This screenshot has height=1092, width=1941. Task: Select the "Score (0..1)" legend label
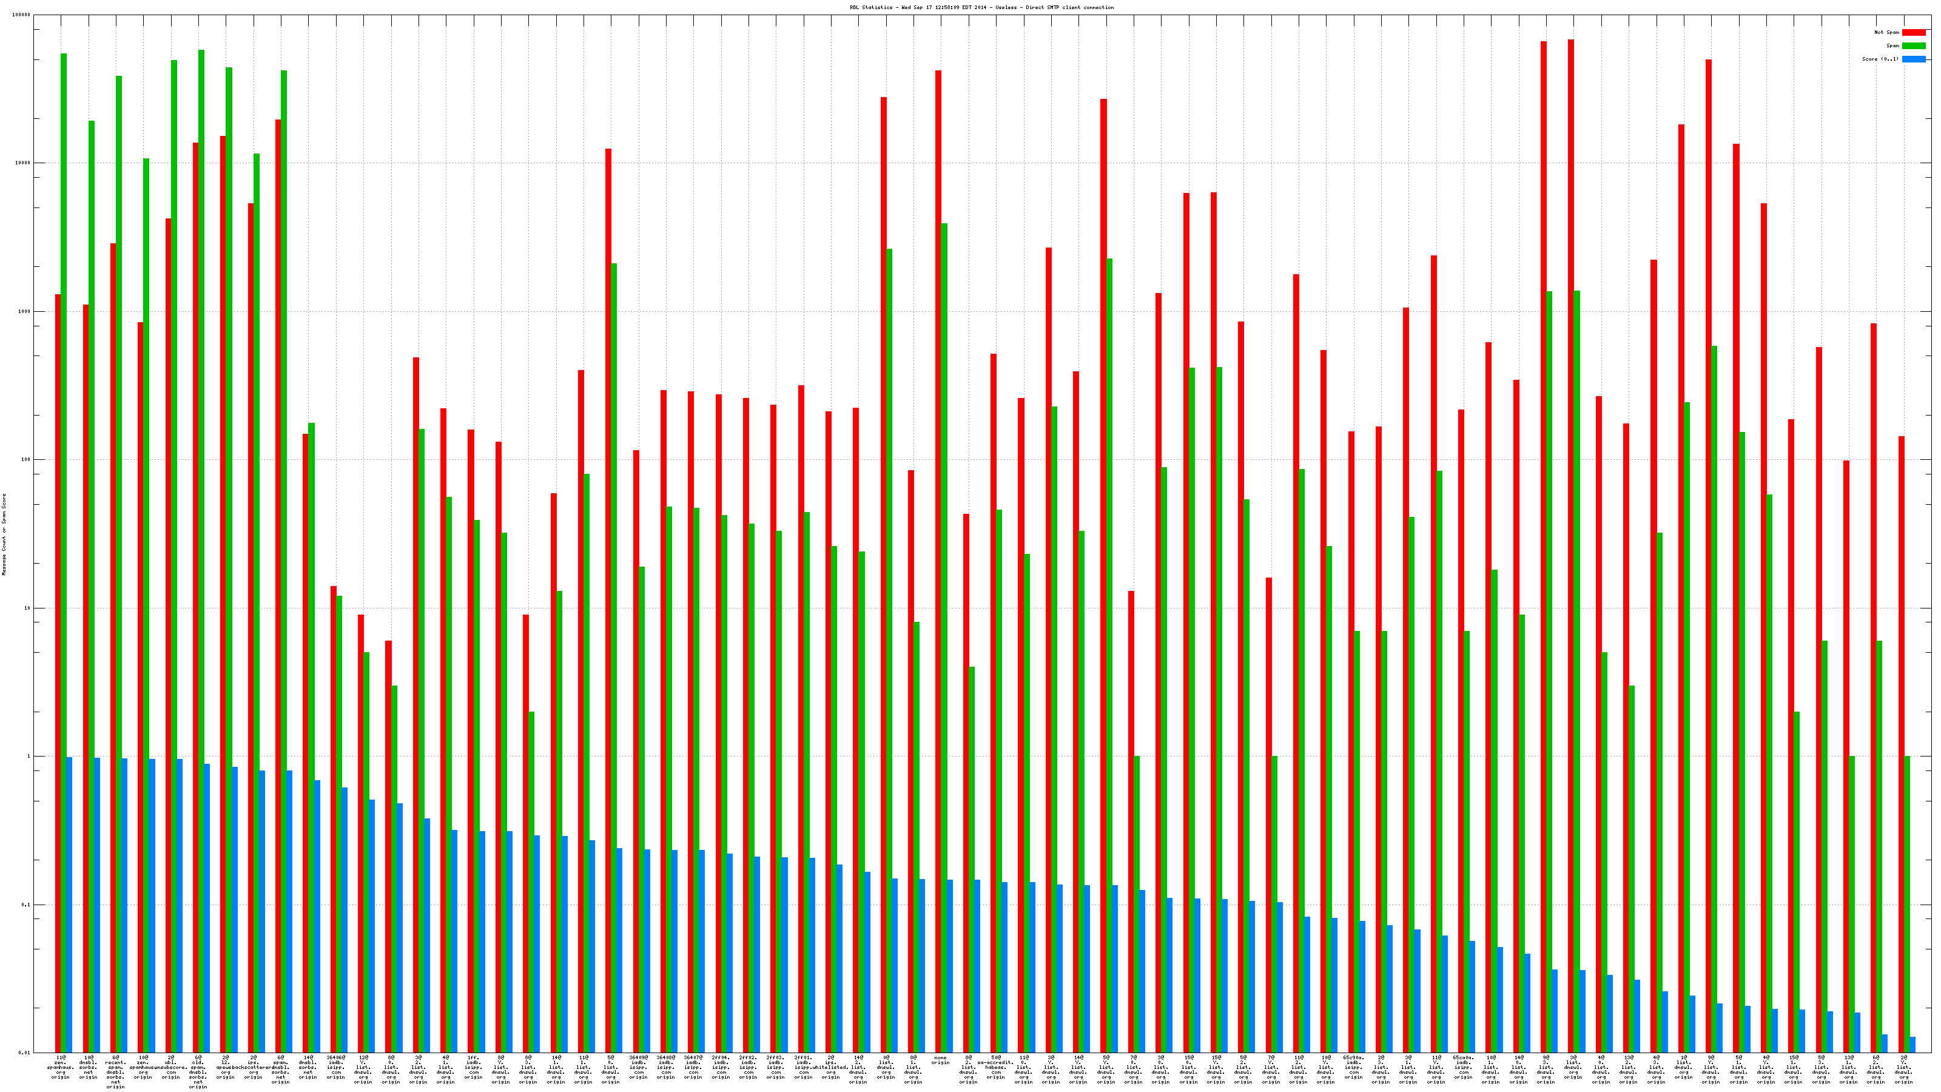(1880, 59)
